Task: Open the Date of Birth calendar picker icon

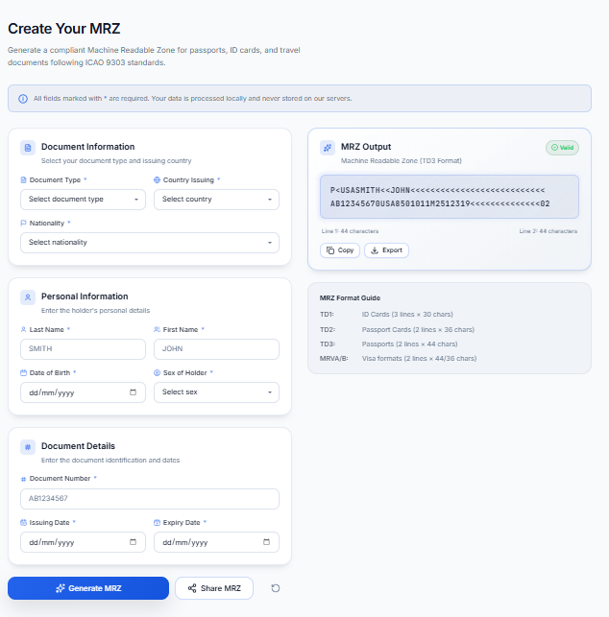Action: (x=134, y=392)
